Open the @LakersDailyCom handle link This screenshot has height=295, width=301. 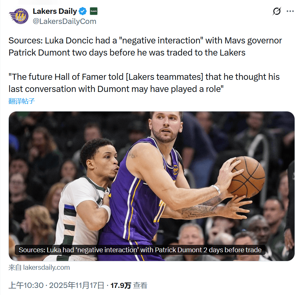click(x=64, y=22)
